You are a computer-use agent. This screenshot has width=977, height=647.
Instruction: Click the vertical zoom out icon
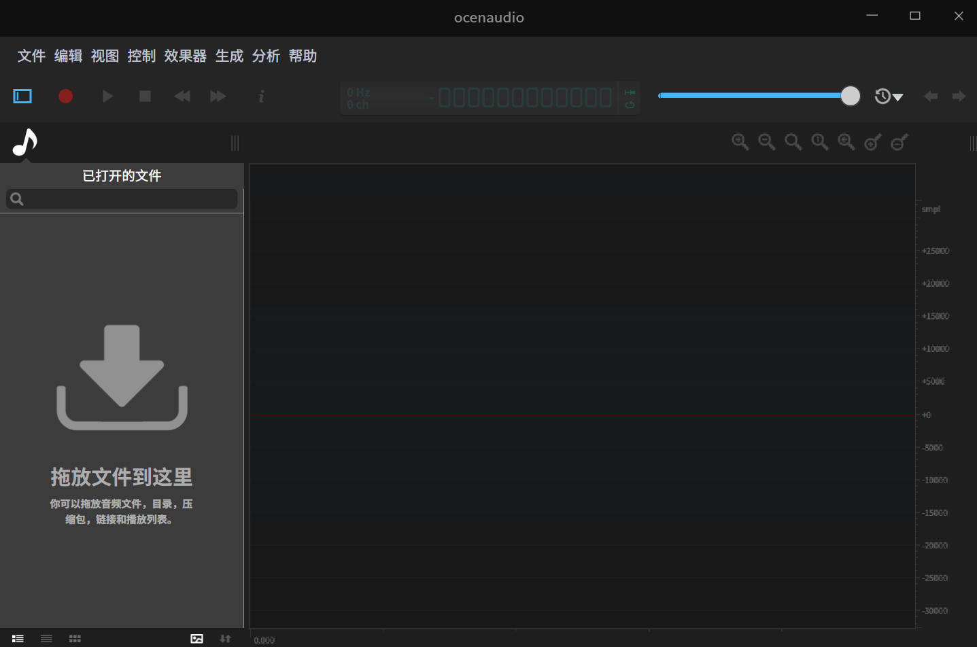coord(899,142)
